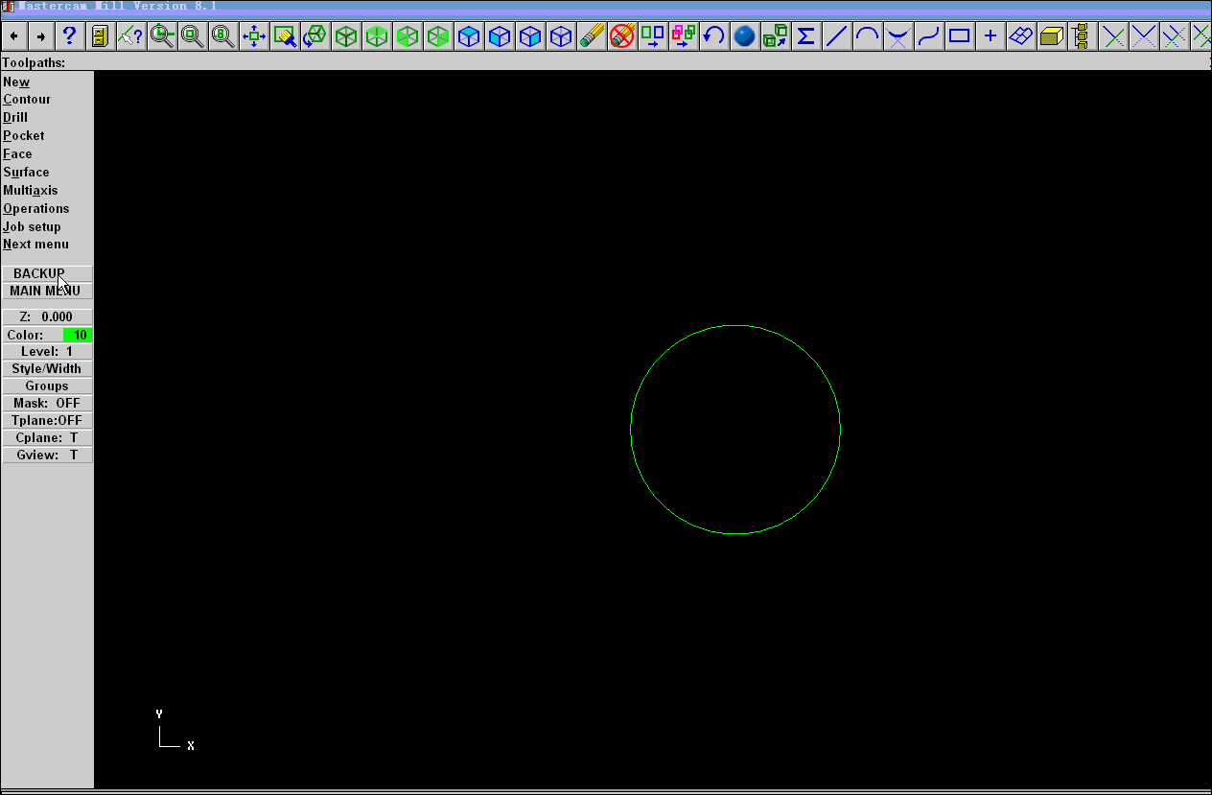Viewport: 1212px width, 795px height.
Task: Choose Pocket from the Toolpaths menu
Action: click(x=23, y=136)
